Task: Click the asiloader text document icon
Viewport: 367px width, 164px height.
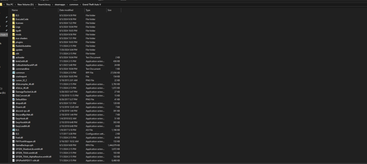Action: [13, 57]
